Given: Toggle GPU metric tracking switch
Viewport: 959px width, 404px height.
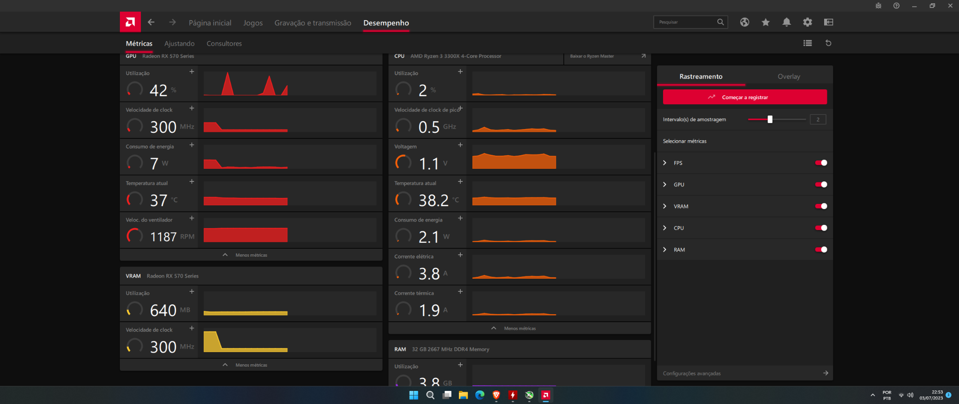Looking at the screenshot, I should click(x=821, y=184).
